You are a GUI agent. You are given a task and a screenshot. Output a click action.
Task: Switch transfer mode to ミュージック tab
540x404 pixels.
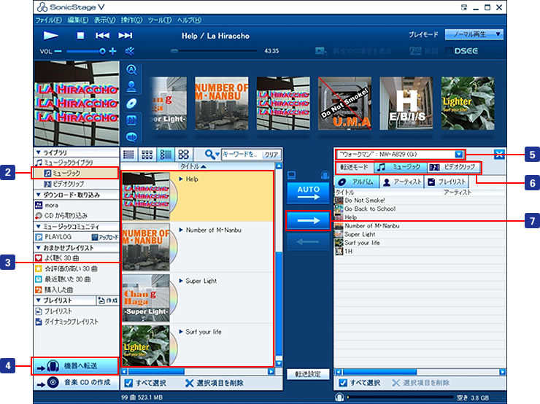401,167
